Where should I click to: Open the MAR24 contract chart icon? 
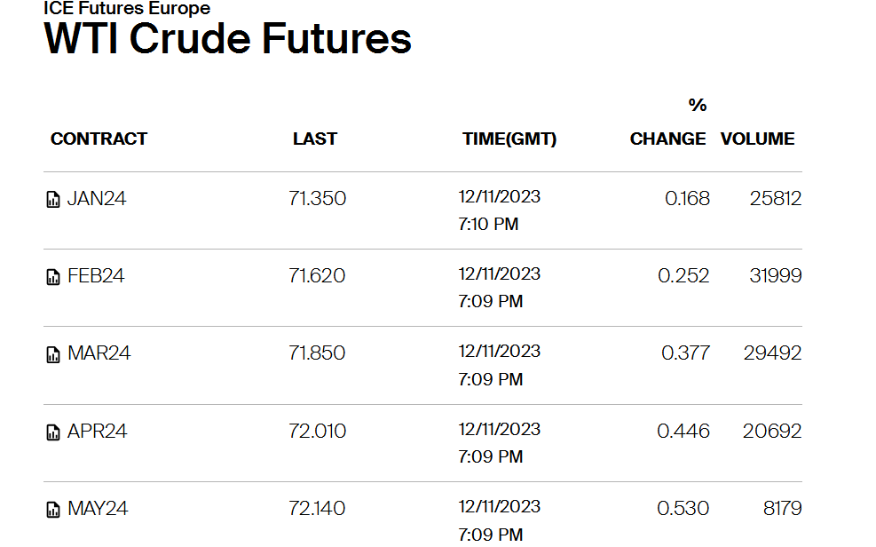click(53, 355)
